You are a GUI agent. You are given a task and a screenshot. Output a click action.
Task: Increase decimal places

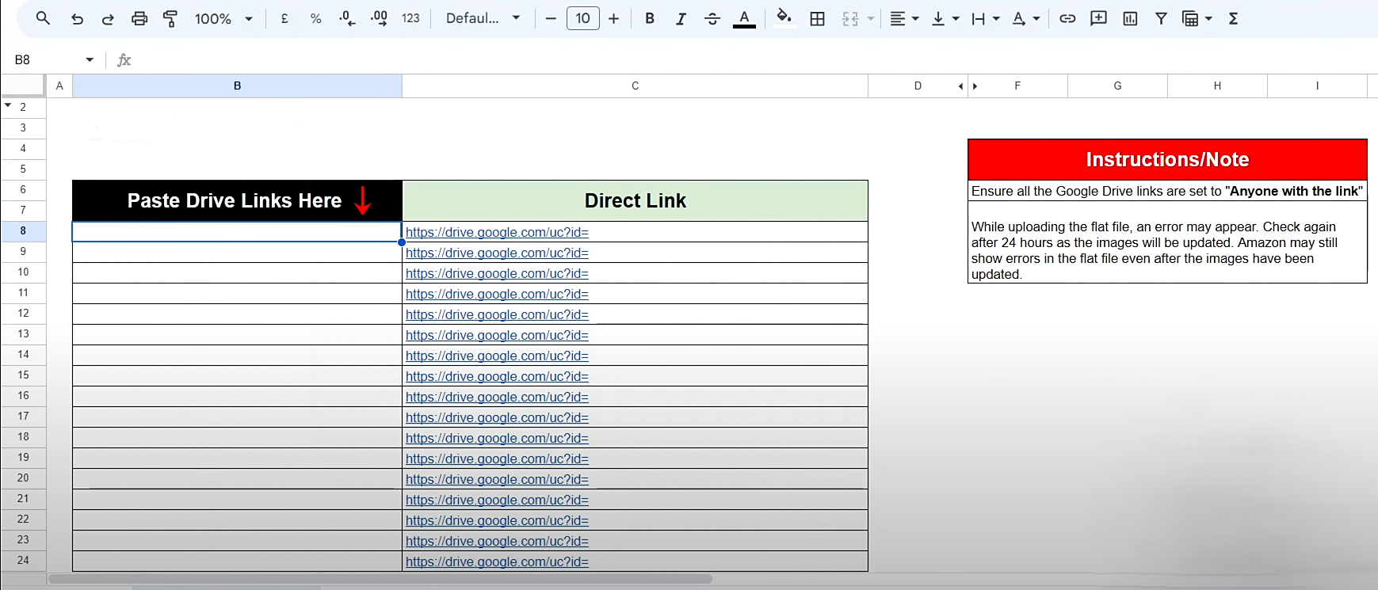click(379, 18)
